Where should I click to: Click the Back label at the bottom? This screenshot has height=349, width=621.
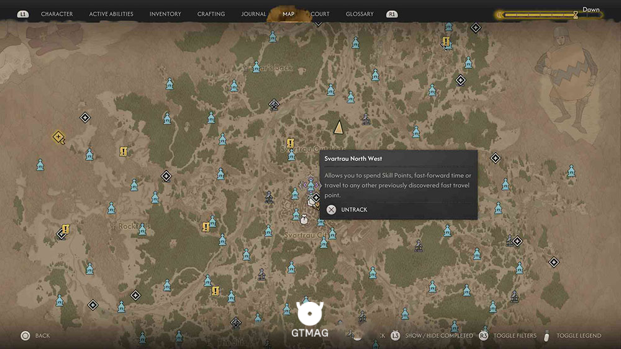[42, 335]
